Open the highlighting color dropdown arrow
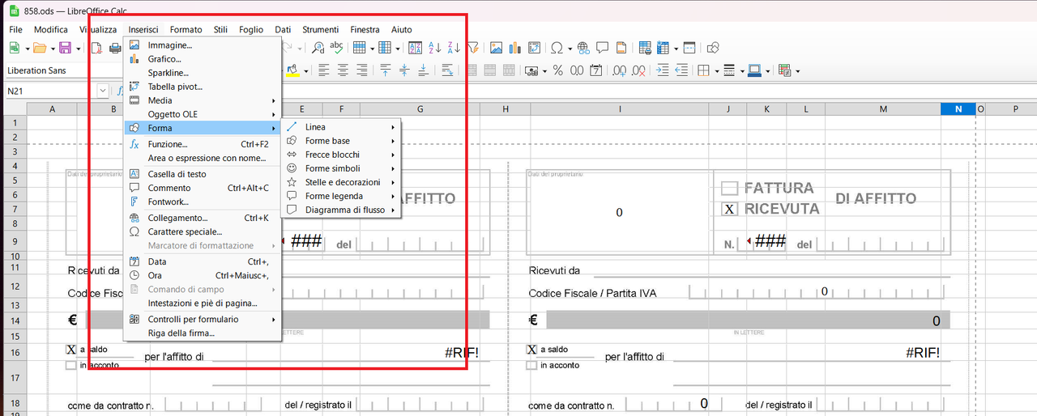 [x=306, y=70]
